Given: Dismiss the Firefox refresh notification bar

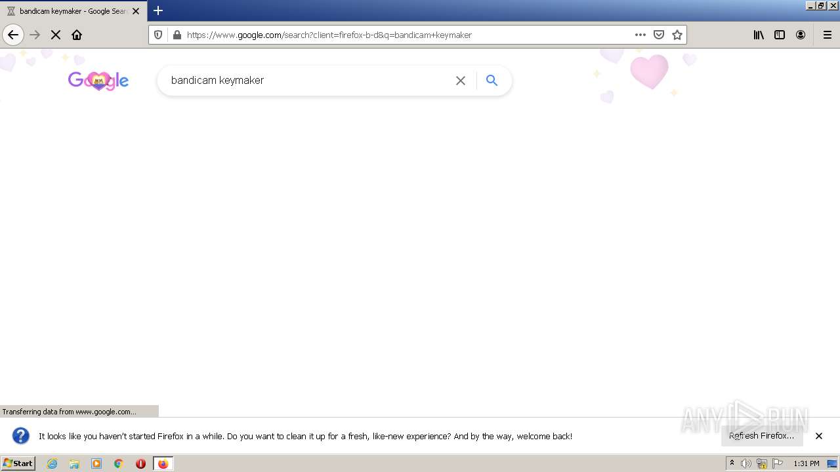Looking at the screenshot, I should 819,435.
